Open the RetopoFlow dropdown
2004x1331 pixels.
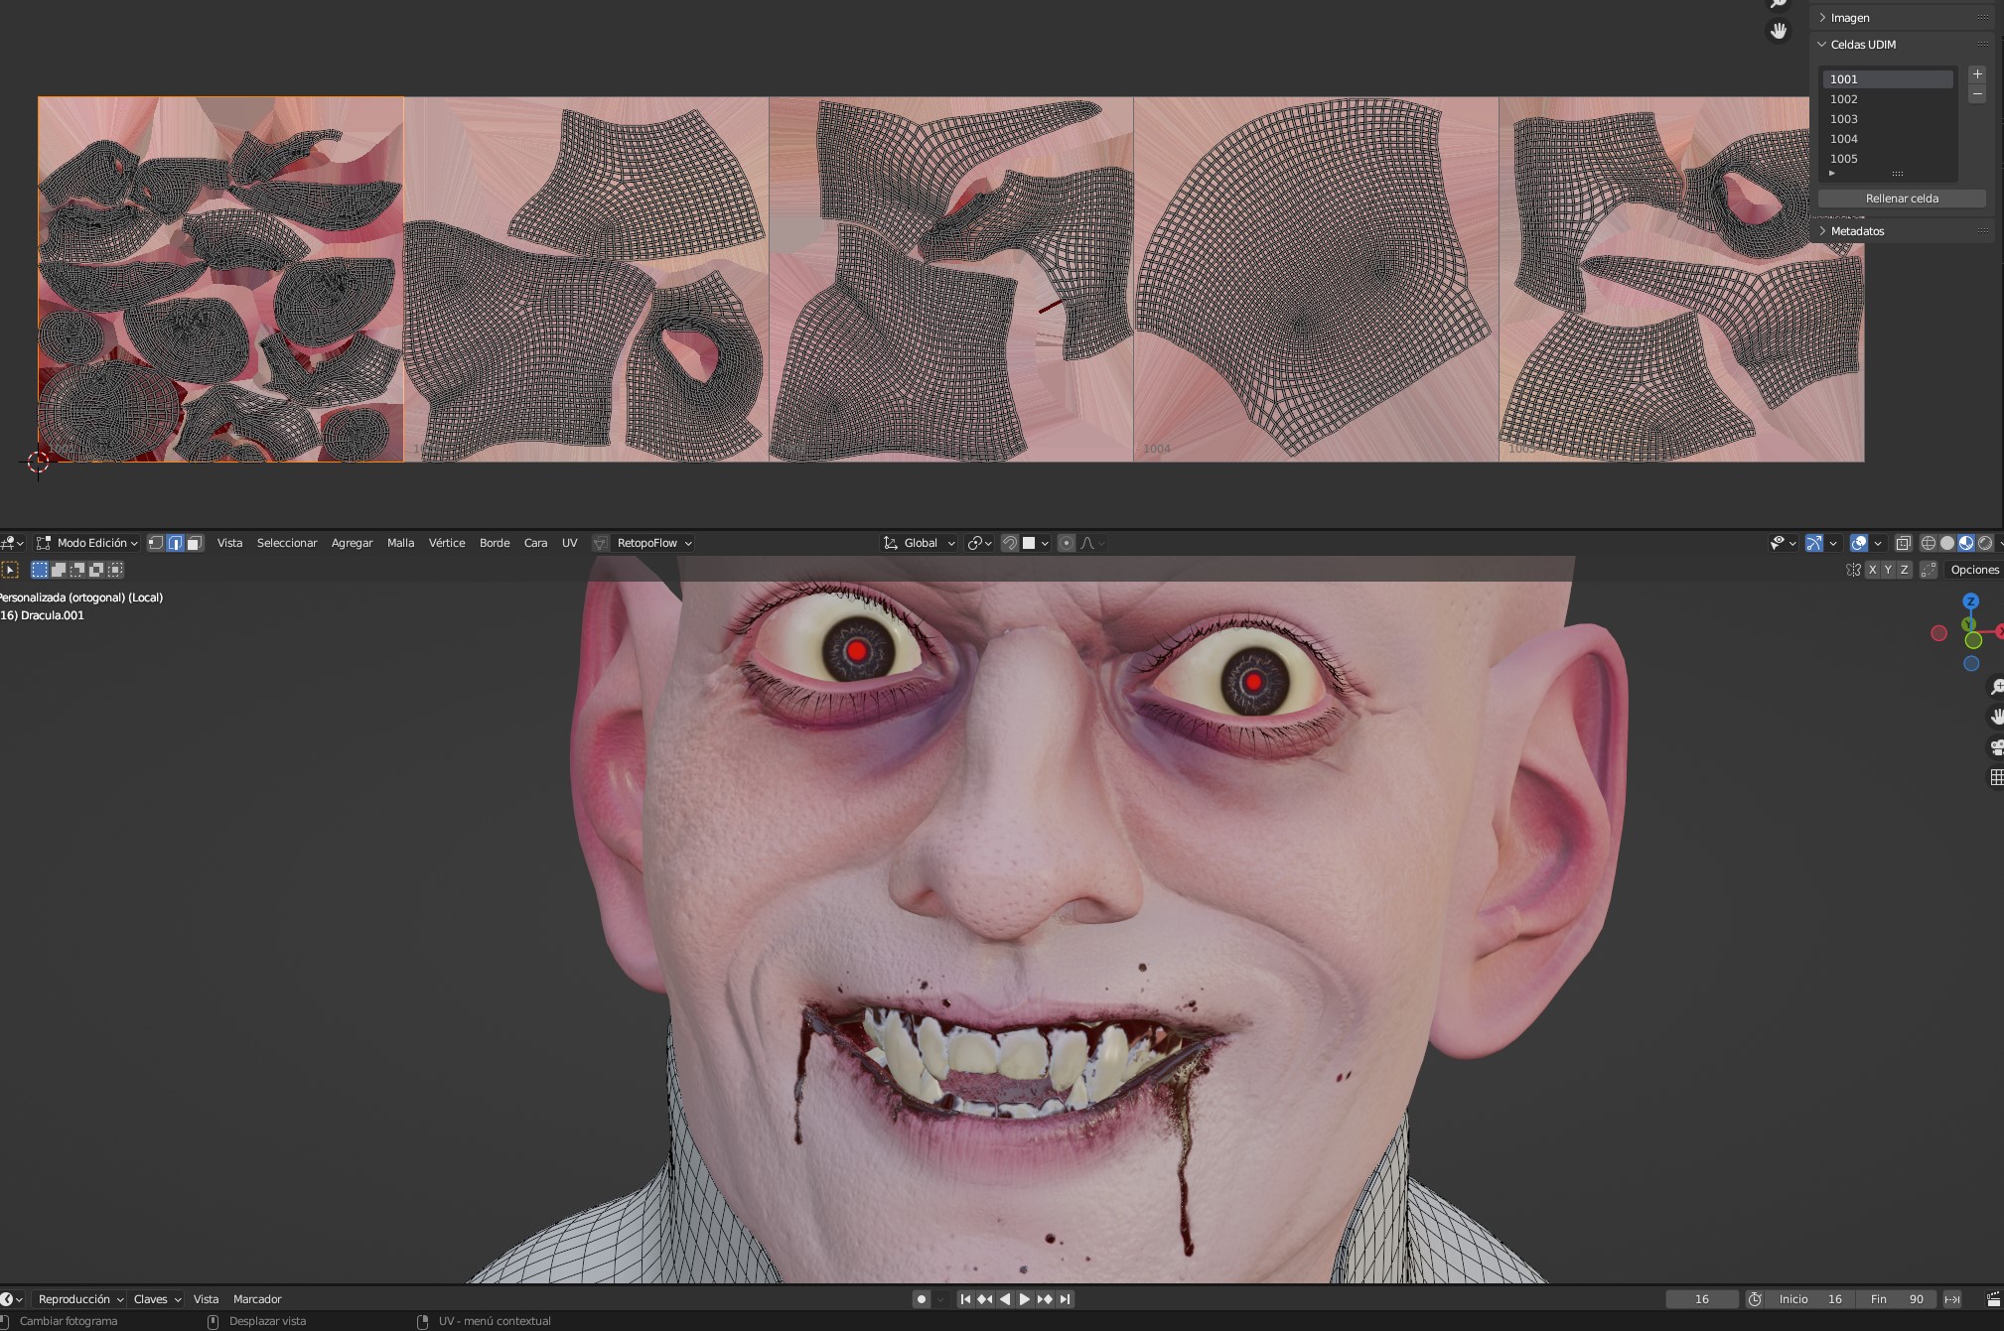coord(653,543)
